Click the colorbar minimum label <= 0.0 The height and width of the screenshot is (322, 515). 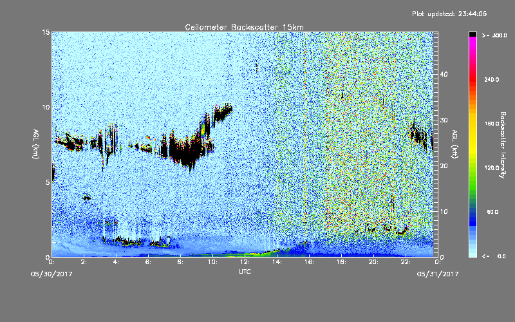[494, 256]
